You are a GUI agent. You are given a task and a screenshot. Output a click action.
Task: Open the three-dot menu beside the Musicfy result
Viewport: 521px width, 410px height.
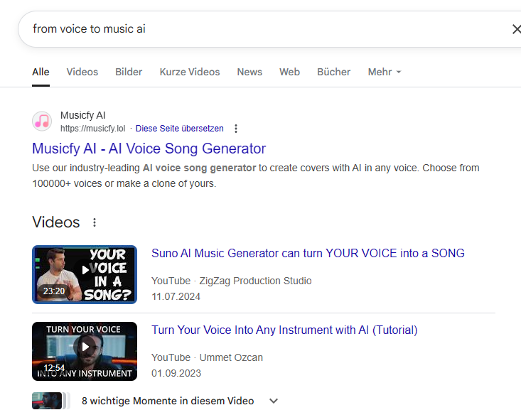[236, 129]
